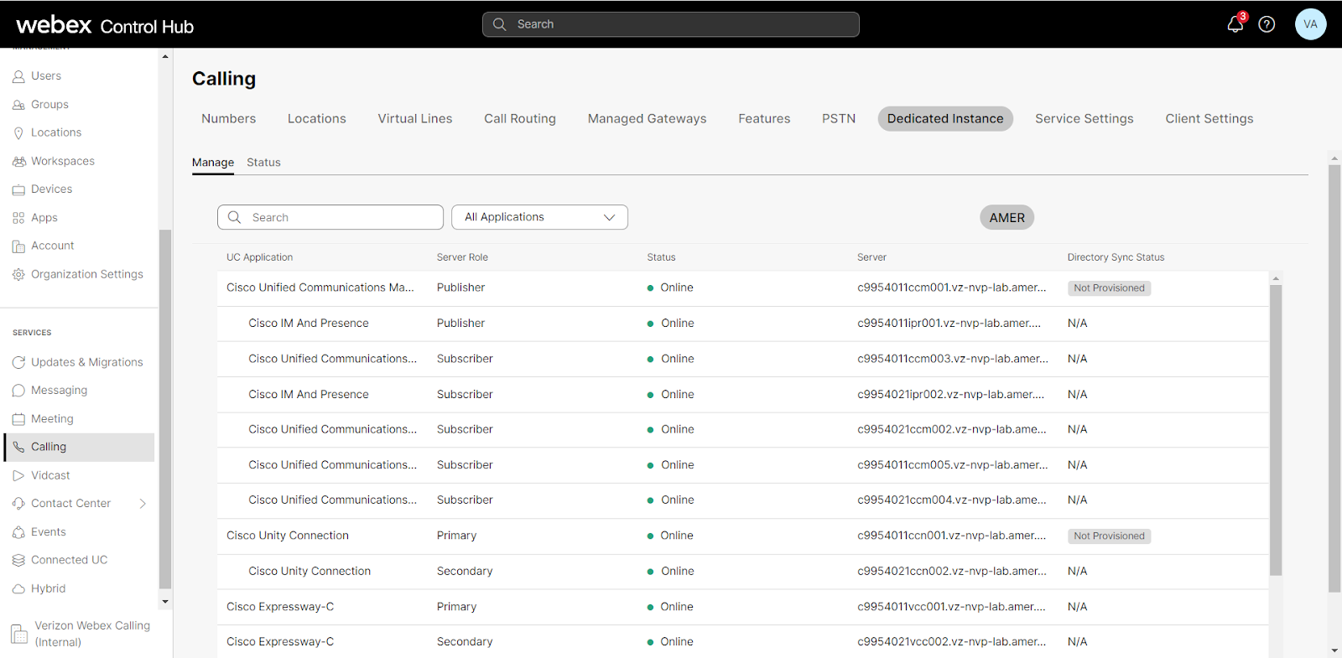This screenshot has width=1342, height=658.
Task: Click the Calling phone icon
Action: click(18, 447)
